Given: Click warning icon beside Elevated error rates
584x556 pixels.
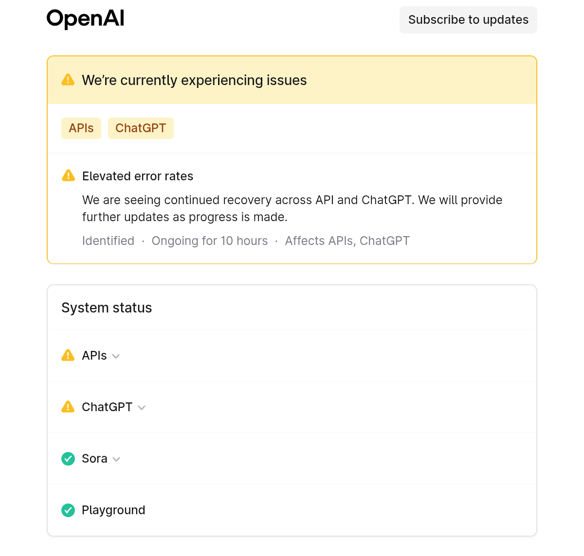Looking at the screenshot, I should coord(69,175).
